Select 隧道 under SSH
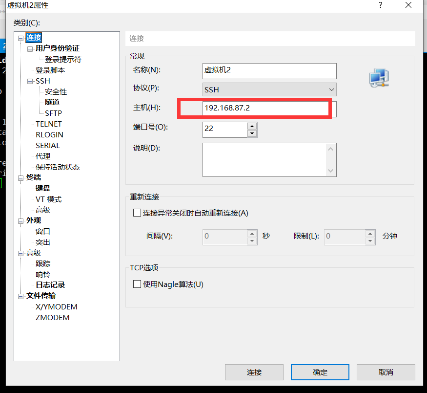Viewport: 427px width, 393px height. pos(52,102)
